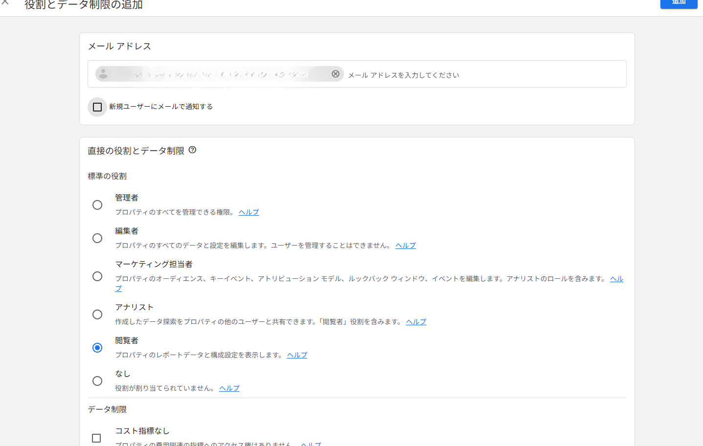Viewport: 703px width, 446px height.
Task: Open the ヘルプ link for アナリスト
Action: click(x=416, y=322)
